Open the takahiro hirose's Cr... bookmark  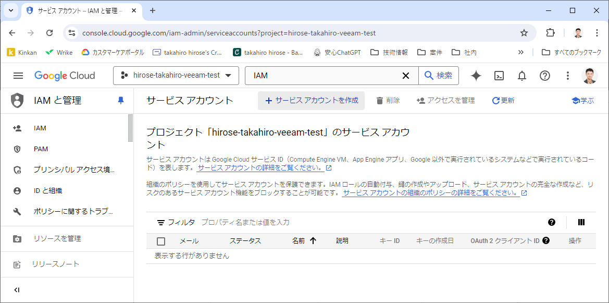pos(188,52)
